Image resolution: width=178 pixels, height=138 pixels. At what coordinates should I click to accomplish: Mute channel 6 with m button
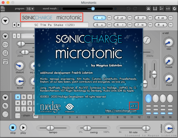130,25
